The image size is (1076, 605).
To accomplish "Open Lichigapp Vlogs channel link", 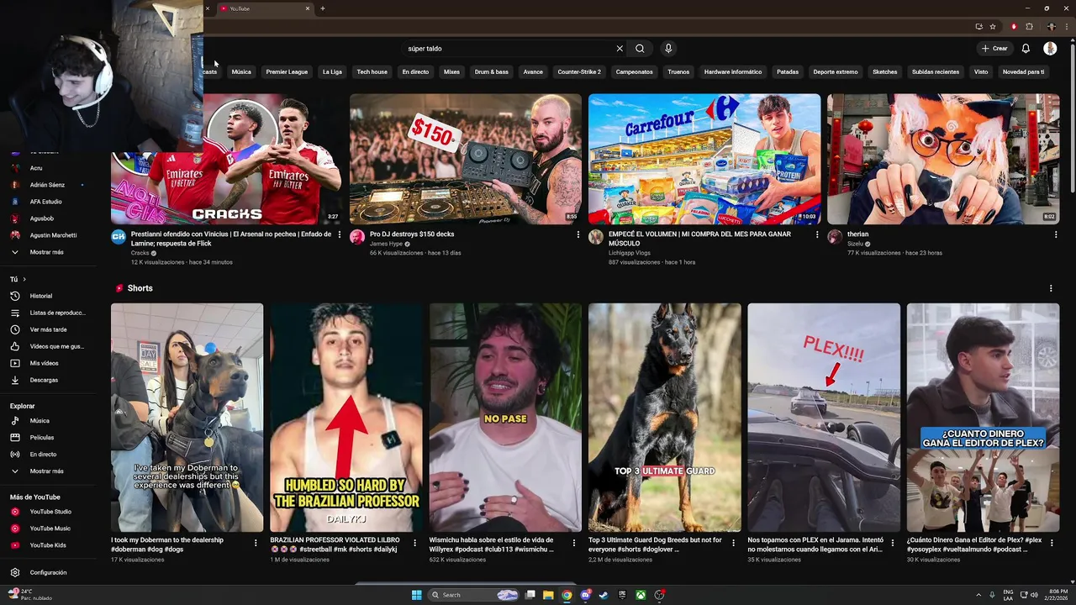I will tap(630, 253).
